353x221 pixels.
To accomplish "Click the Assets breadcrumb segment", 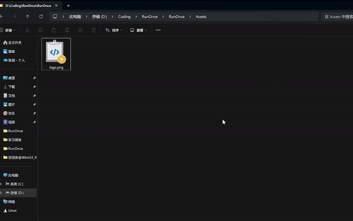I will (201, 17).
